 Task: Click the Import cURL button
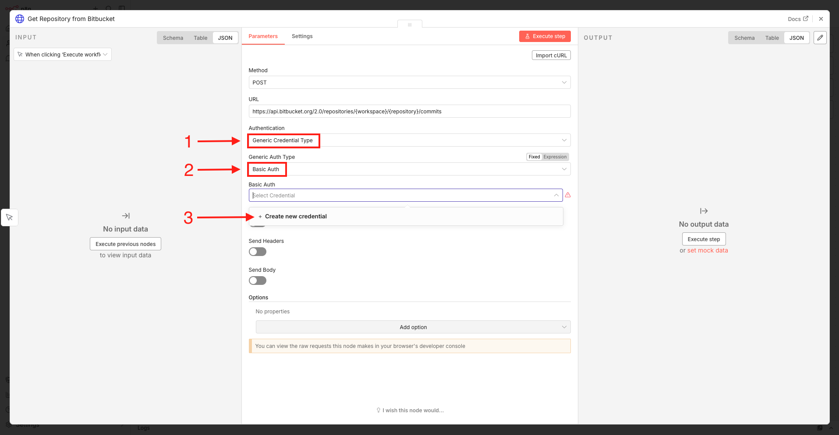pyautogui.click(x=551, y=56)
